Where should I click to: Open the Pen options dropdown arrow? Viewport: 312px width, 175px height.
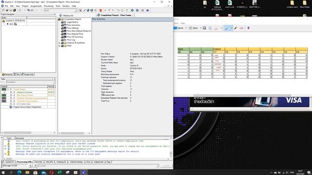pyautogui.click(x=232, y=28)
